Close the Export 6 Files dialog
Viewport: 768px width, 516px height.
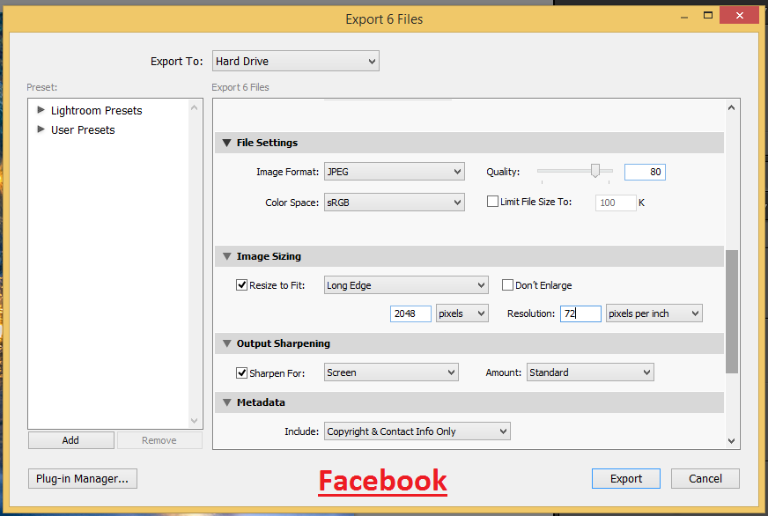740,16
